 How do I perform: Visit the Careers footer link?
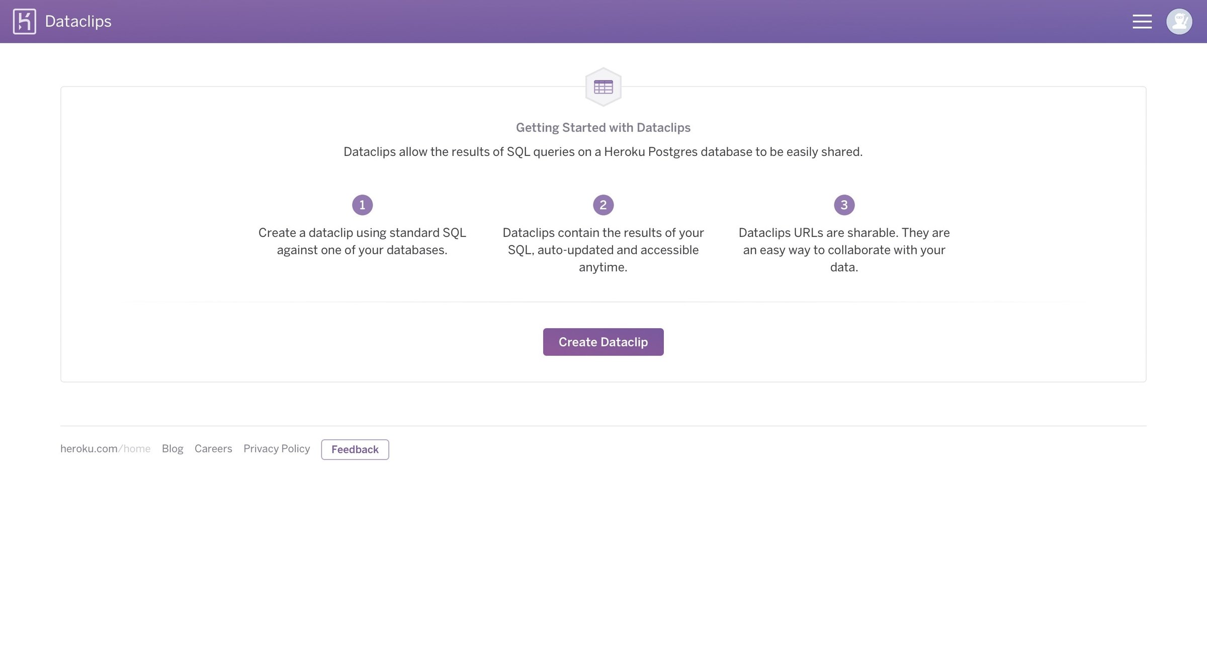(x=213, y=448)
